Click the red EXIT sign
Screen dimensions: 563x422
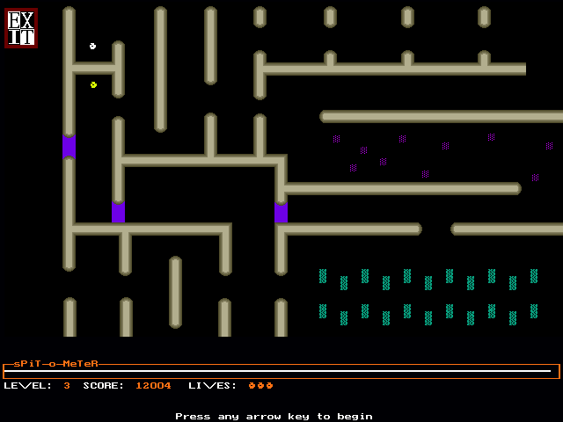21,27
